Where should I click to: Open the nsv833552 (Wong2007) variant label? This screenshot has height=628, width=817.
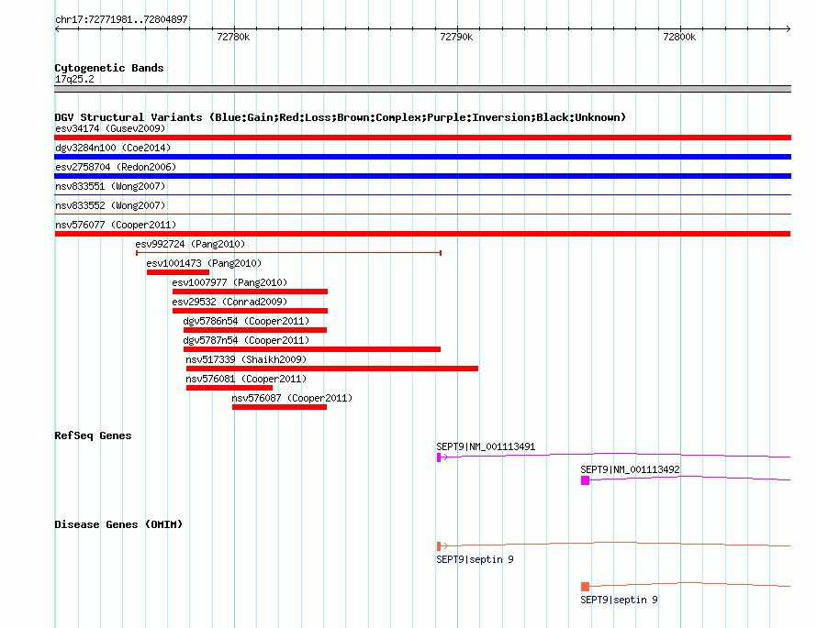point(110,205)
